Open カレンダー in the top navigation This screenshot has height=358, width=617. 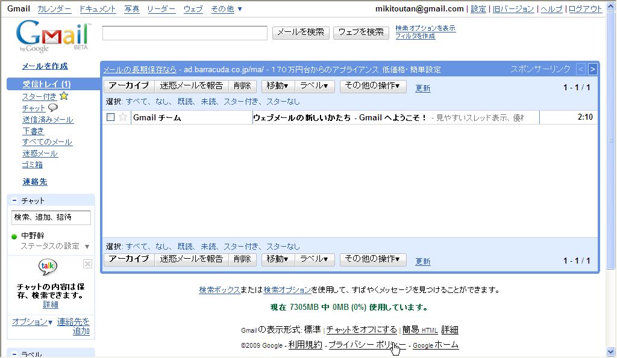coord(54,9)
